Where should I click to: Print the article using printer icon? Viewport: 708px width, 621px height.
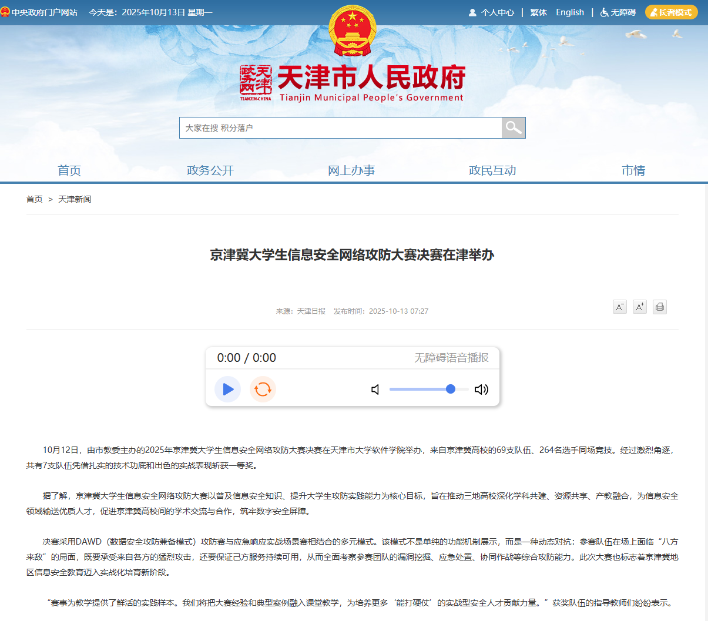coord(659,307)
